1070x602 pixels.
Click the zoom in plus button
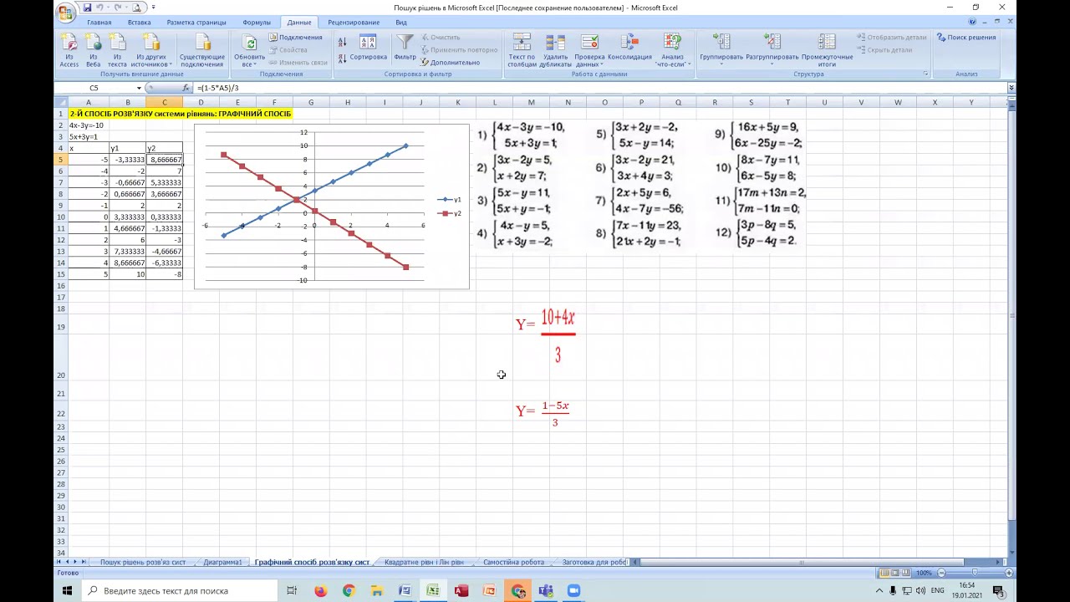point(1009,573)
